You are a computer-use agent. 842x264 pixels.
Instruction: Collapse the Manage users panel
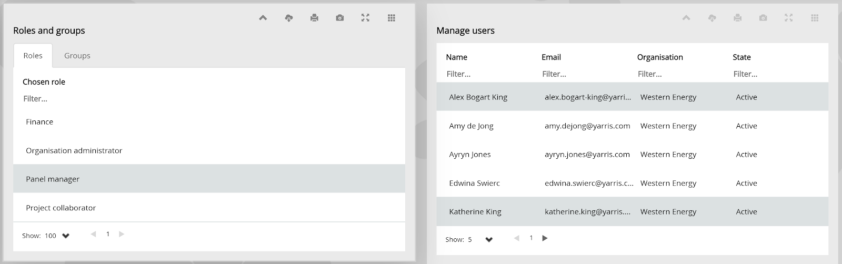point(686,18)
